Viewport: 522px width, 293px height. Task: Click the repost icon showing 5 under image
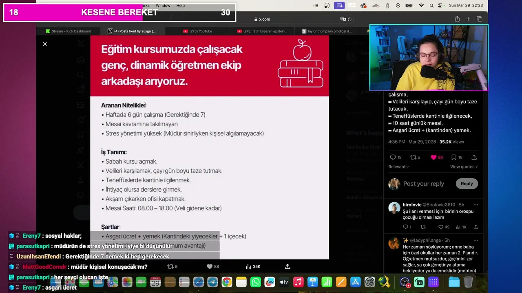point(173,267)
